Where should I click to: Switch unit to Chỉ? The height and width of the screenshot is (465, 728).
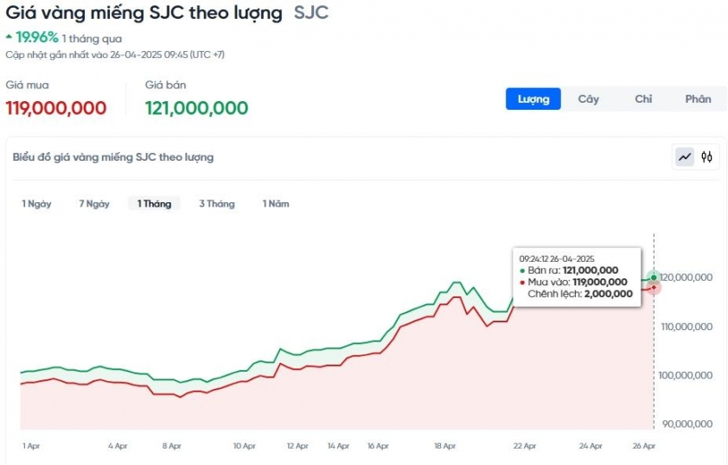642,99
